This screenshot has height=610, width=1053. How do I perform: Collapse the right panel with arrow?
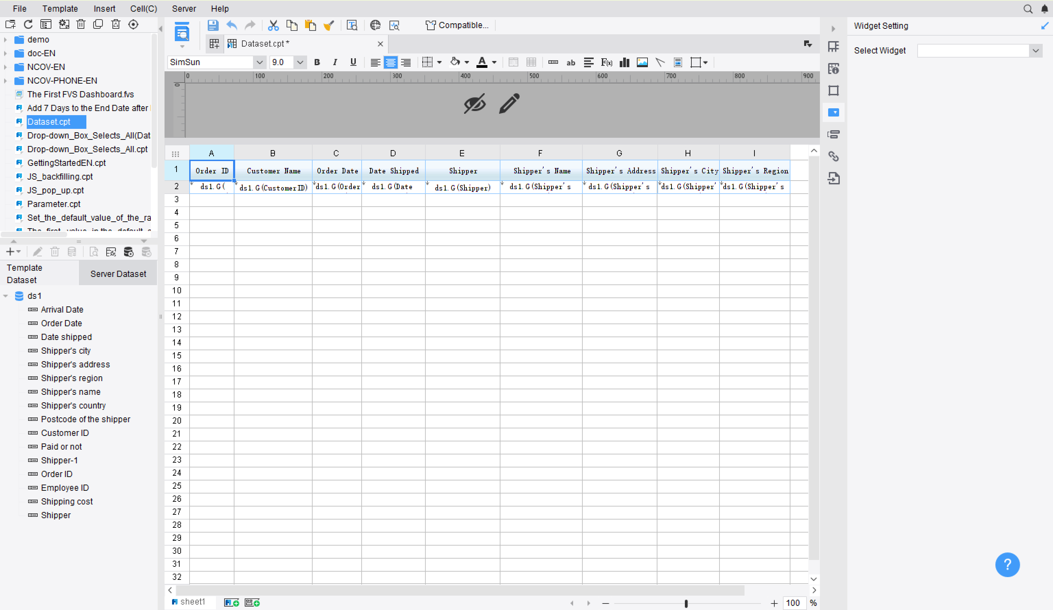[x=833, y=29]
